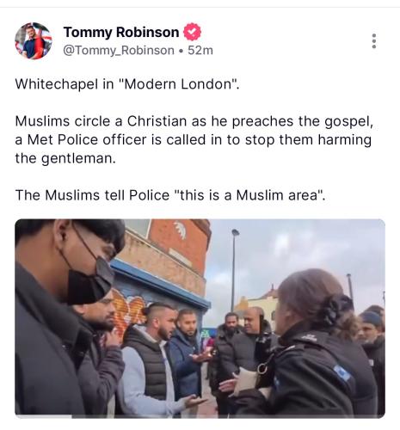
Task: Click the words 'Met Police officer'
Action: click(89, 140)
